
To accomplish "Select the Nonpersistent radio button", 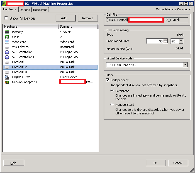I will pos(112,105).
